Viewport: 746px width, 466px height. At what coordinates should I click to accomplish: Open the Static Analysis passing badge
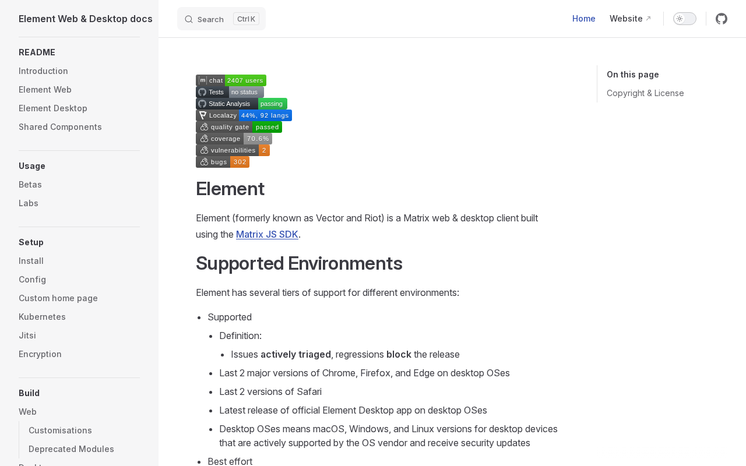click(x=241, y=104)
